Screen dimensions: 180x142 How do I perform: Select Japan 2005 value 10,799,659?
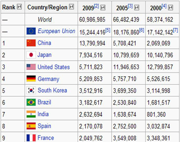click(126, 55)
